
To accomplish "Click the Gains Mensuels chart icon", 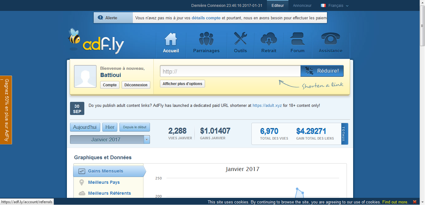I will coord(82,171).
